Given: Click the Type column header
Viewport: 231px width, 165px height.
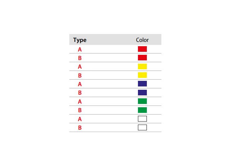Looking at the screenshot, I should click(80, 40).
